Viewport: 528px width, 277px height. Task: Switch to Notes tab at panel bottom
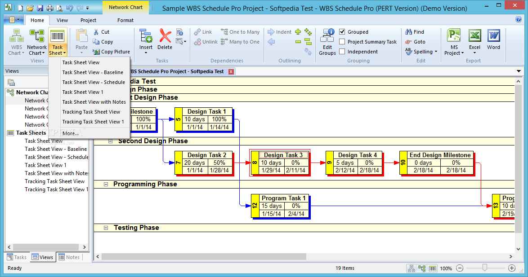pyautogui.click(x=69, y=257)
